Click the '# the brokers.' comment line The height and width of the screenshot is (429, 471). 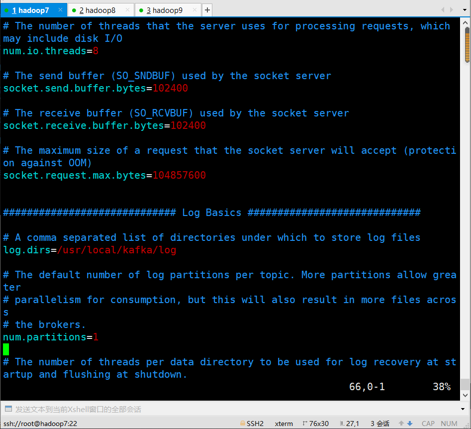point(44,324)
